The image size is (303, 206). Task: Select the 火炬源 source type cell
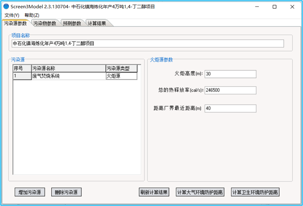pyautogui.click(x=121, y=76)
